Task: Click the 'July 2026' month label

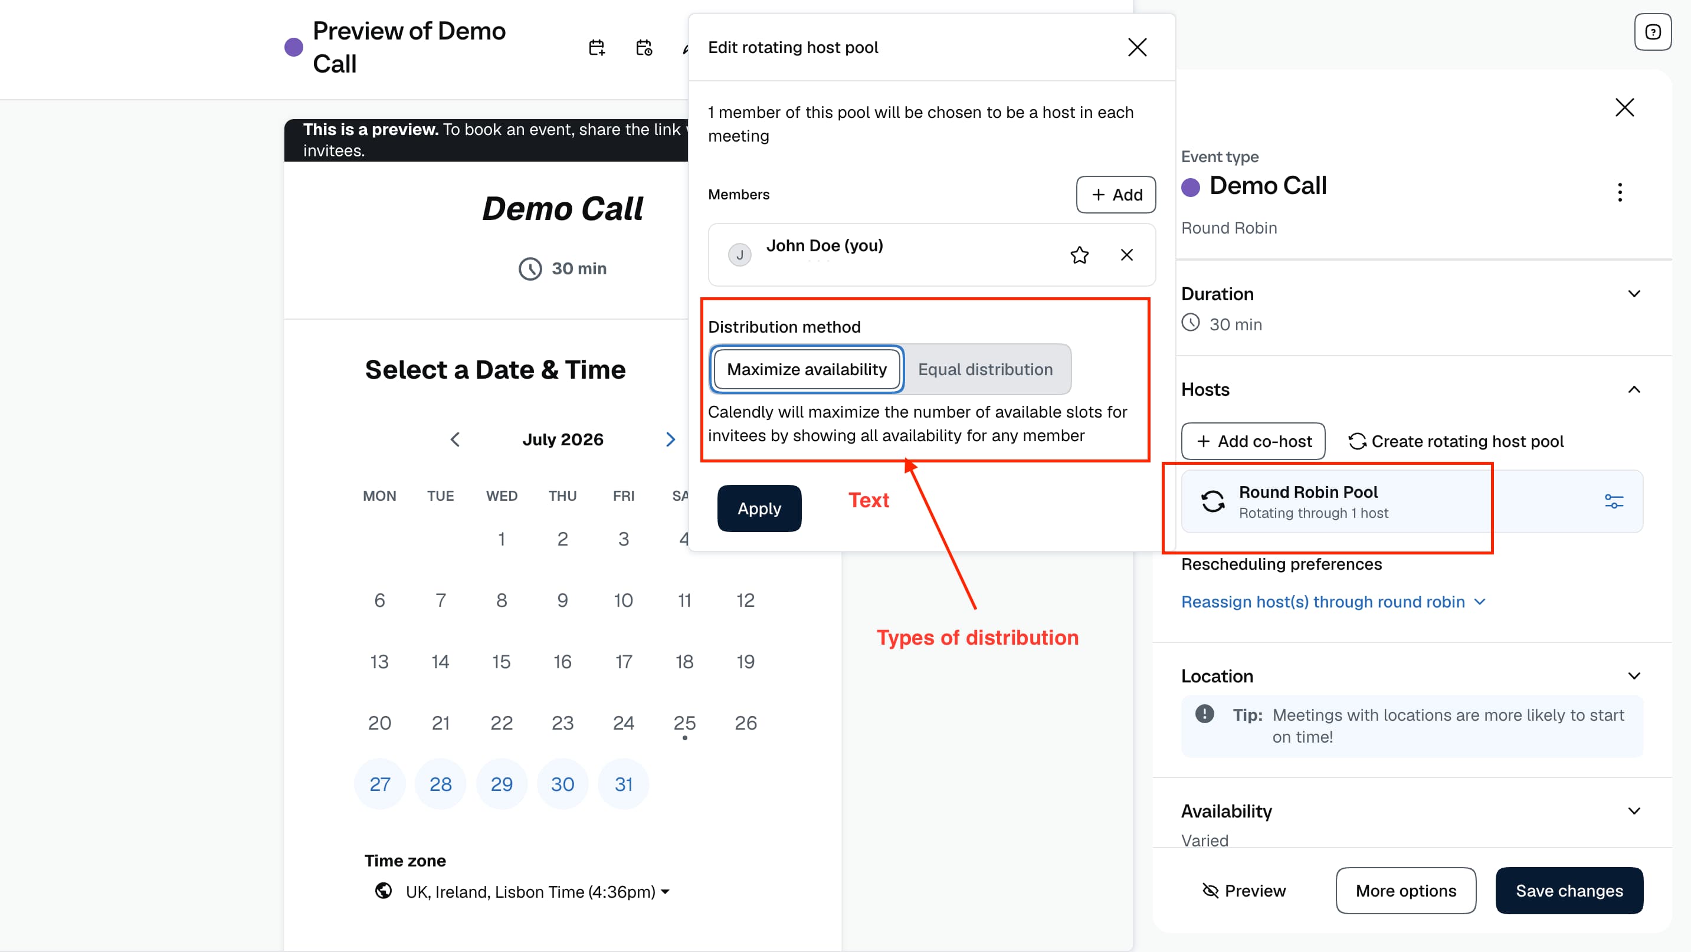Action: 562,439
